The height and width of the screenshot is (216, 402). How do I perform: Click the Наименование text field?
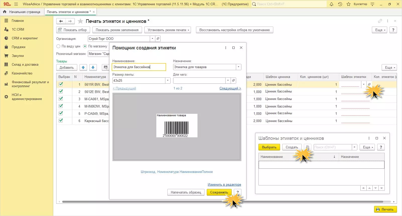139,67
